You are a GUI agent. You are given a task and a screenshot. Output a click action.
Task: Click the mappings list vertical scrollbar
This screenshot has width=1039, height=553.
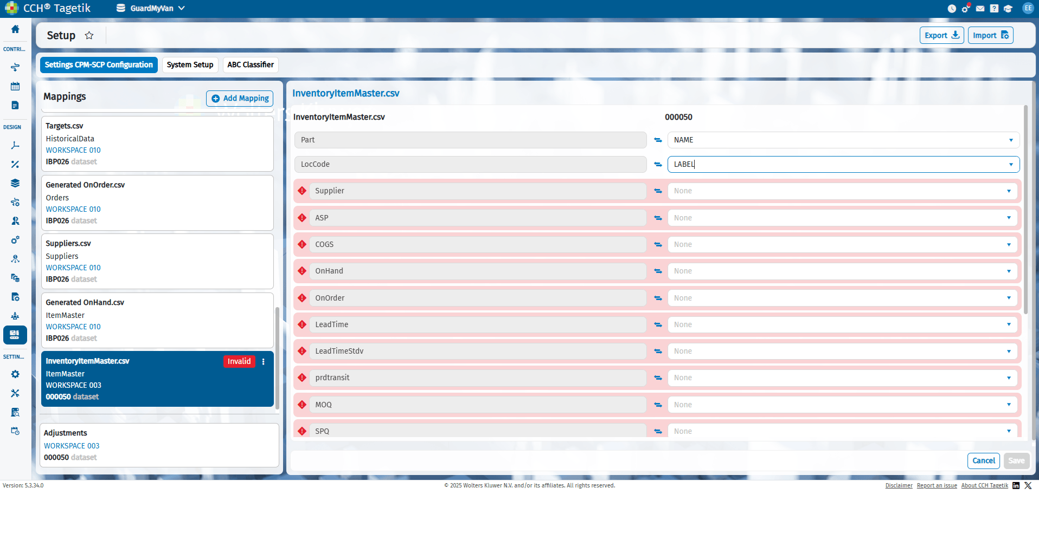(x=277, y=358)
